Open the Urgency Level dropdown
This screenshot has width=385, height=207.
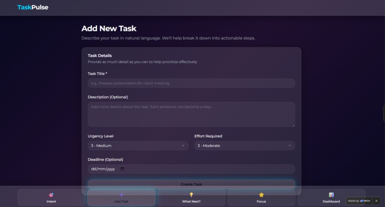coord(138,145)
